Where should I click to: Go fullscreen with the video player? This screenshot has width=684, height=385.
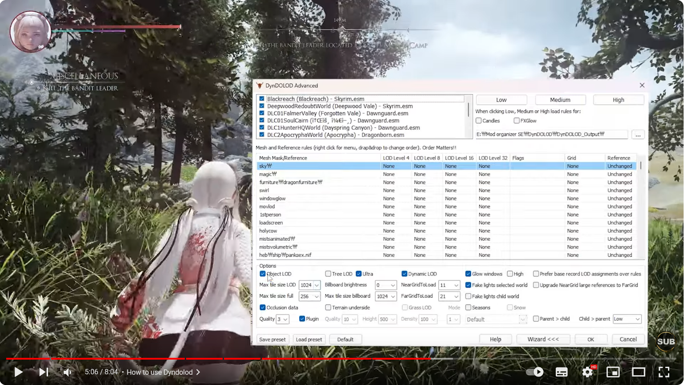click(664, 372)
